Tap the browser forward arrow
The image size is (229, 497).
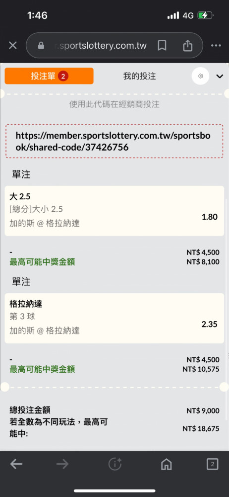[x=62, y=464]
